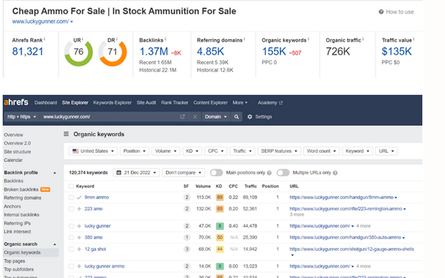Viewport: 445px width, 278px height.
Task: Click the KD 8 green badge
Action: [x=220, y=226]
